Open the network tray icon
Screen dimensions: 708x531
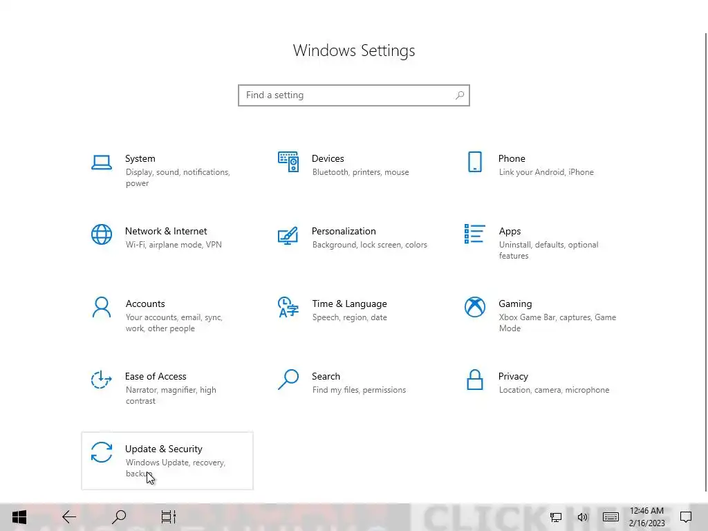556,517
